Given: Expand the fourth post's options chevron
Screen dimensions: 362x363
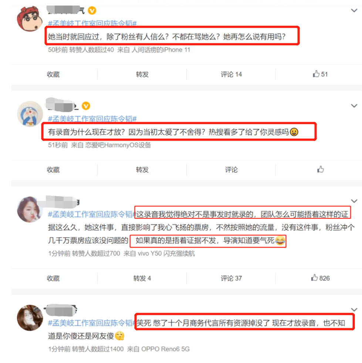Looking at the screenshot, I should [x=354, y=309].
